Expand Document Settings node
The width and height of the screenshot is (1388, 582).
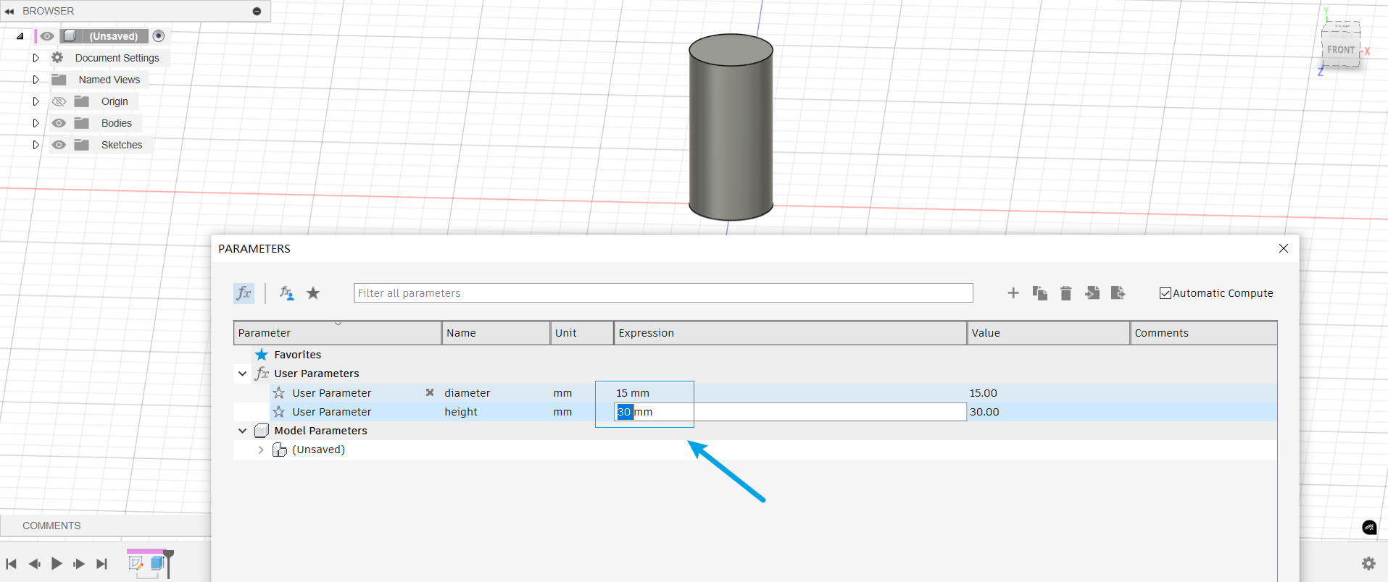tap(36, 58)
